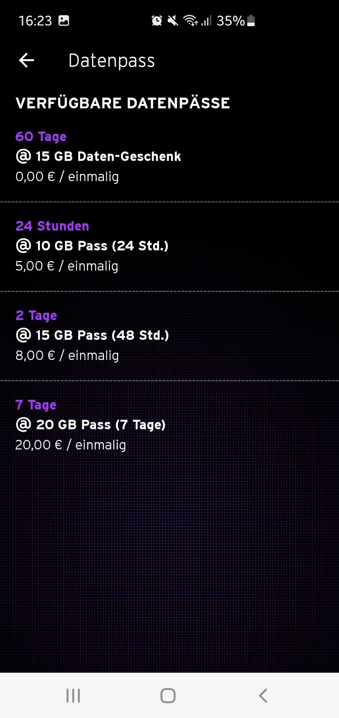Tap the @ icon of 10 GB Pass
Image resolution: width=339 pixels, height=718 pixels.
[23, 245]
